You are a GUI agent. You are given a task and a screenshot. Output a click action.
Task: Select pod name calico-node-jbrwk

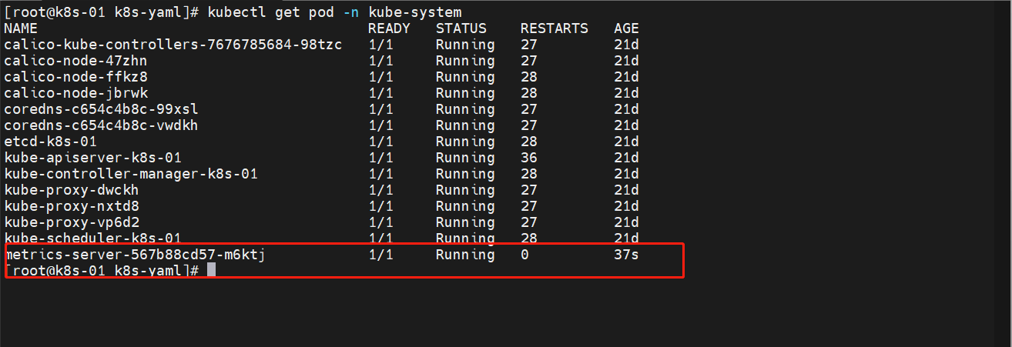[75, 93]
